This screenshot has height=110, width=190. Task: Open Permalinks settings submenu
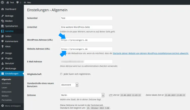point(7,100)
